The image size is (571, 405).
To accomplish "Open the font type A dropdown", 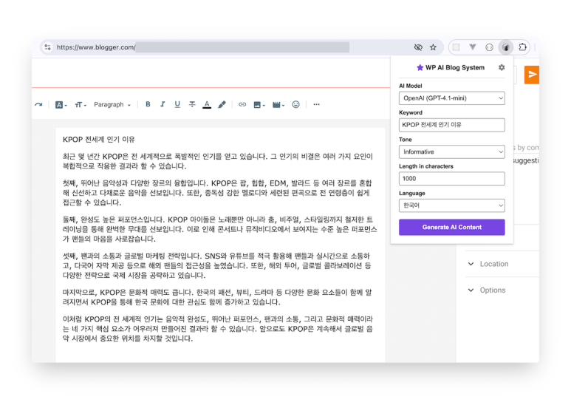I will click(x=61, y=105).
